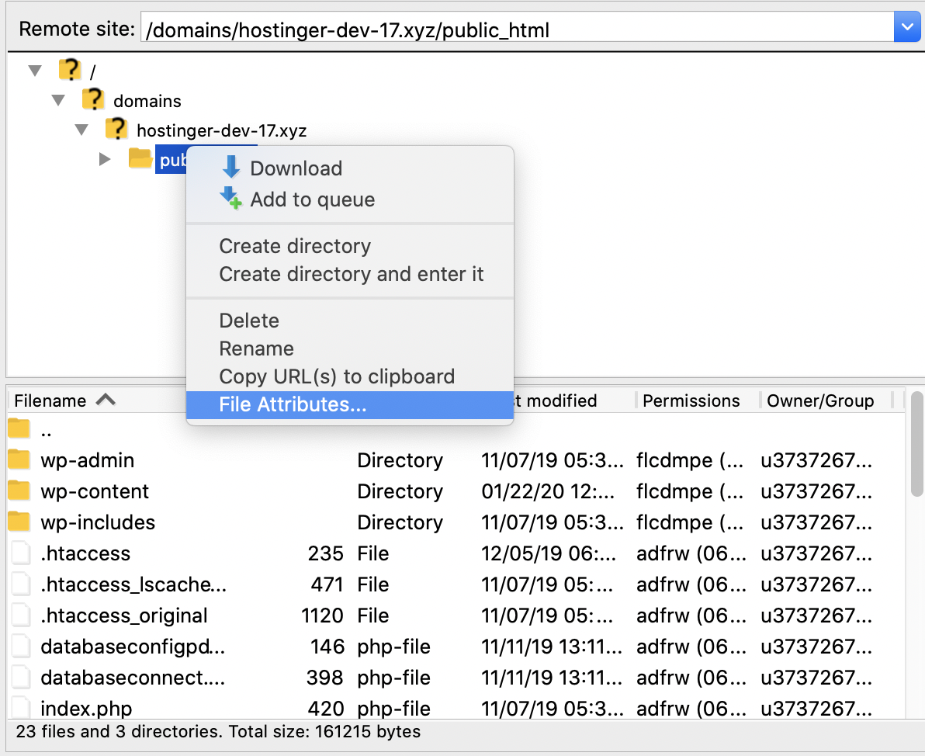Click the .htaccess file icon

(x=19, y=553)
